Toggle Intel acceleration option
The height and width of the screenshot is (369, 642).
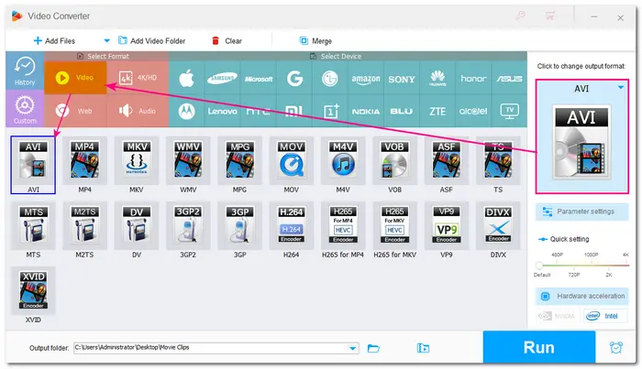605,316
